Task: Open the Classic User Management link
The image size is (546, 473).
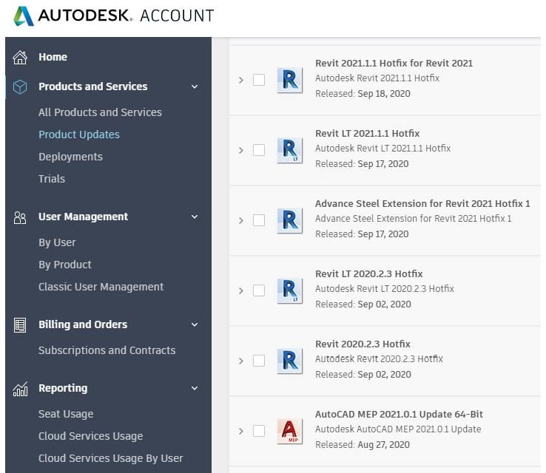Action: pos(101,287)
